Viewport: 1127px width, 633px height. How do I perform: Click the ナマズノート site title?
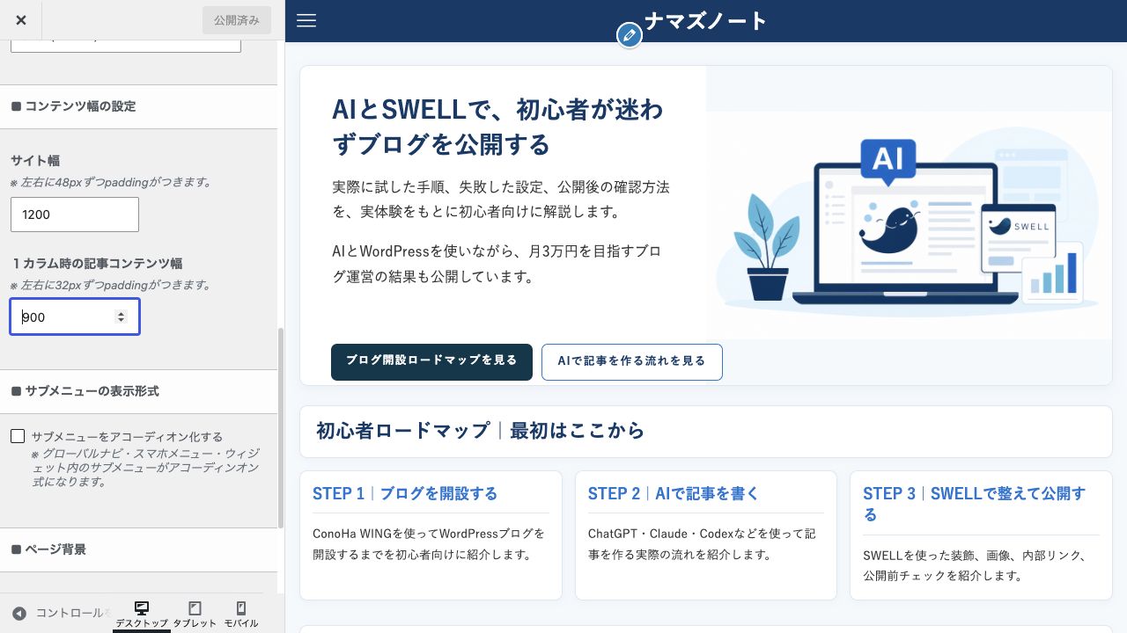(x=706, y=20)
